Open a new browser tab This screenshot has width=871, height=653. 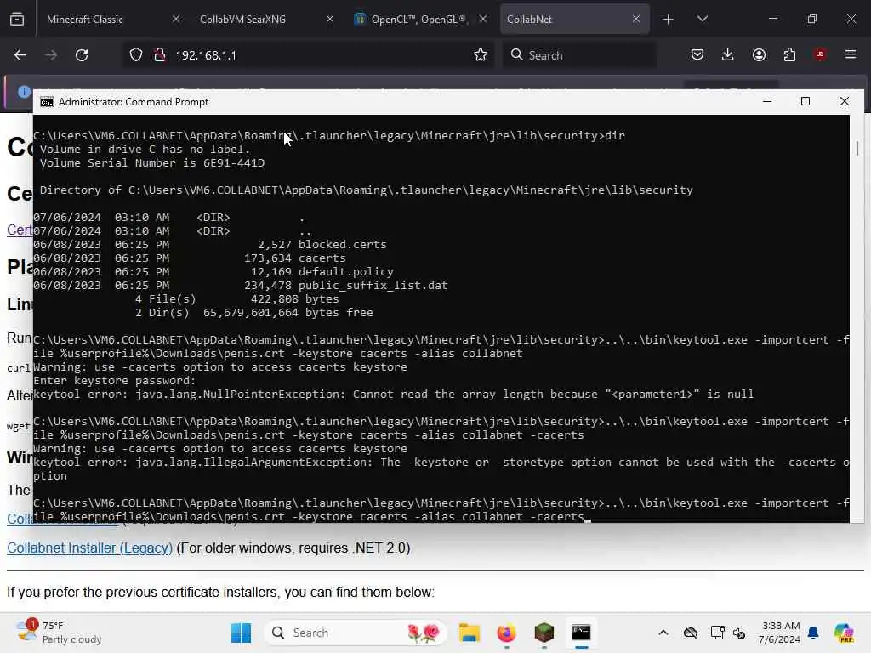pyautogui.click(x=669, y=20)
